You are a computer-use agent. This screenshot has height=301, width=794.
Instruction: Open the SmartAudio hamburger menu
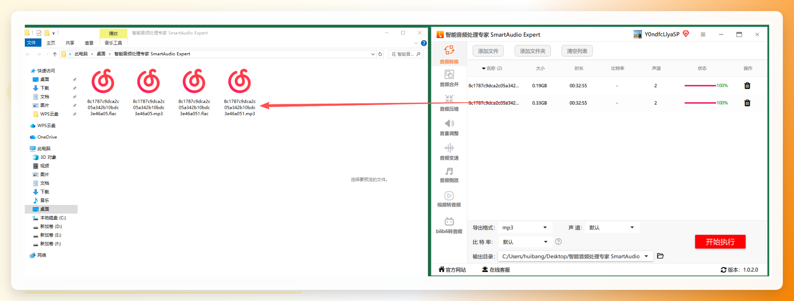(x=703, y=35)
